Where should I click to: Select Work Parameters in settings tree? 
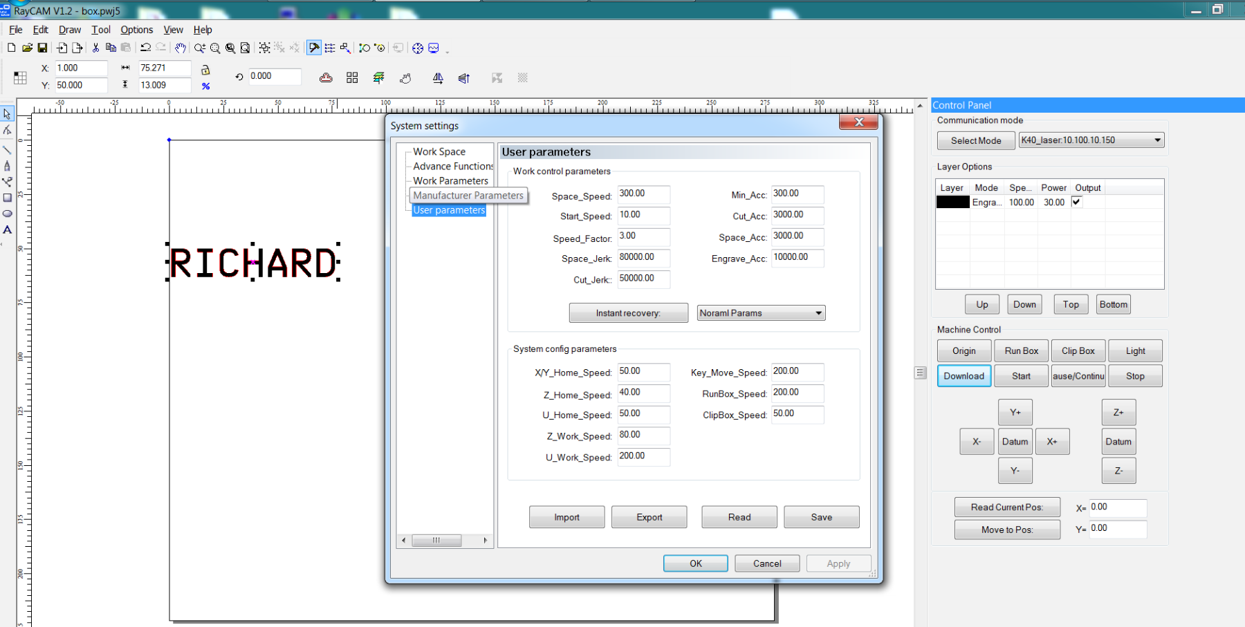450,181
